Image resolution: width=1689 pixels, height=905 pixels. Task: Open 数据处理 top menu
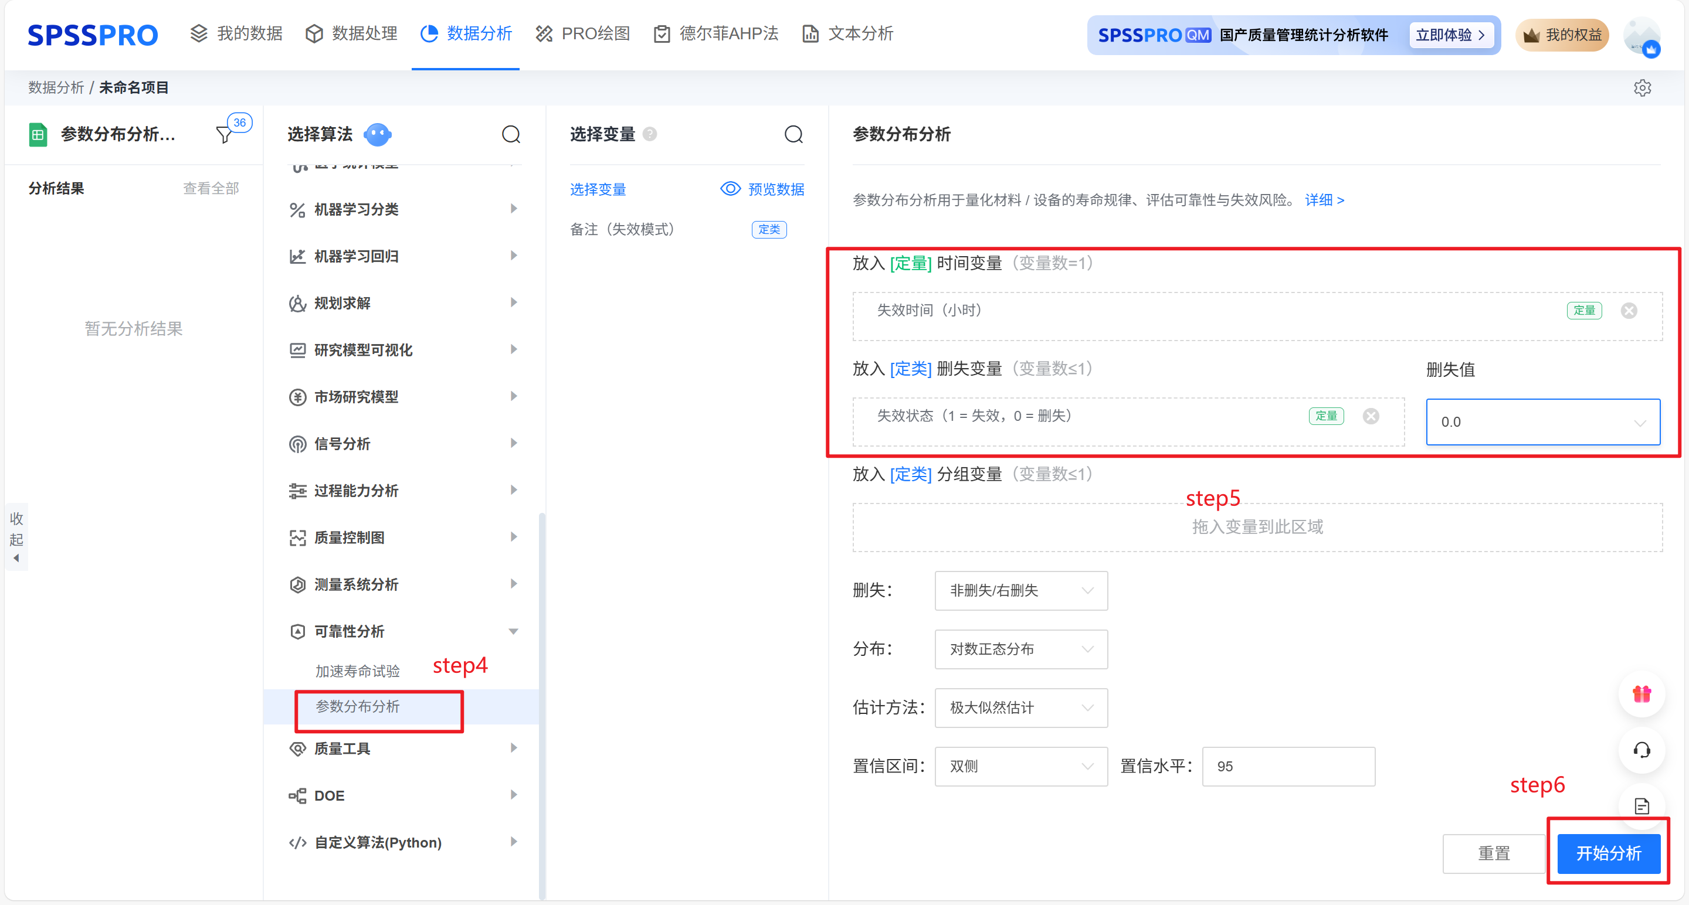(x=351, y=33)
